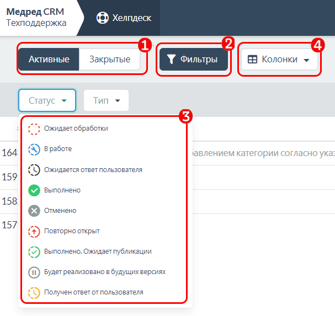335x316 pixels.
Task: Open the Фильтры panel
Action: (x=194, y=59)
